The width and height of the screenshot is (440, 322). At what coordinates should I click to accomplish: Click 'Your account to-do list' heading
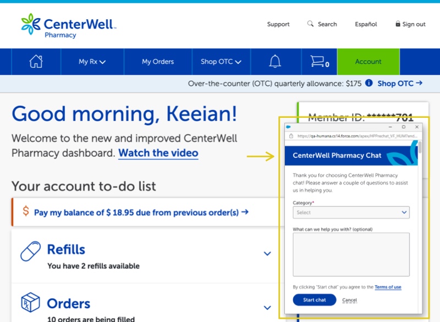[84, 187]
